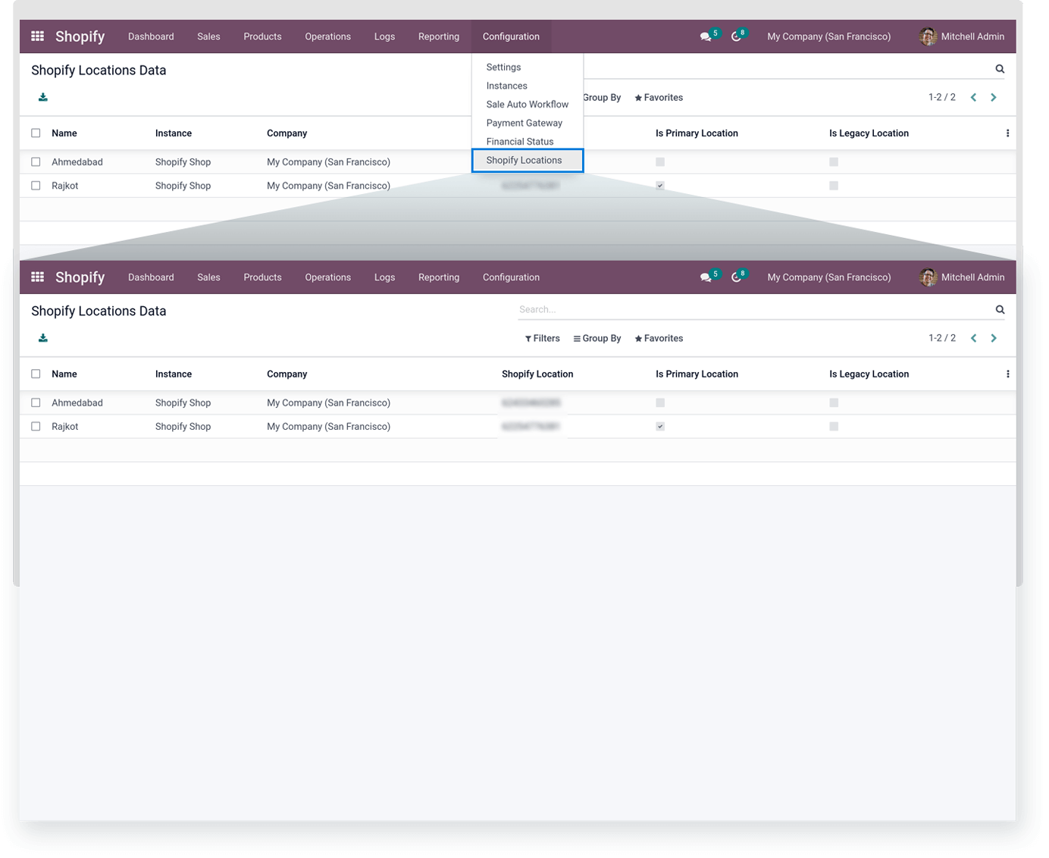Select Rajkot row checkbox in lower screenshot
Image resolution: width=1049 pixels, height=858 pixels.
36,427
